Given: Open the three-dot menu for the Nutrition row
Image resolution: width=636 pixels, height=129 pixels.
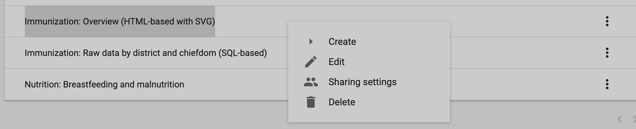Looking at the screenshot, I should [x=607, y=84].
